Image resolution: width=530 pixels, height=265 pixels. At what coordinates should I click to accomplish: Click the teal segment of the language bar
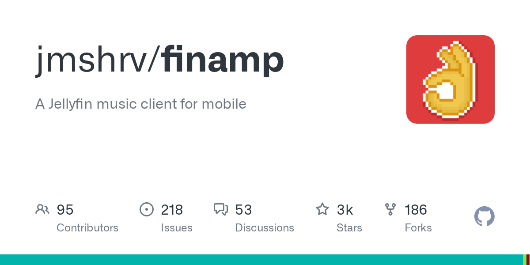[x=261, y=260]
